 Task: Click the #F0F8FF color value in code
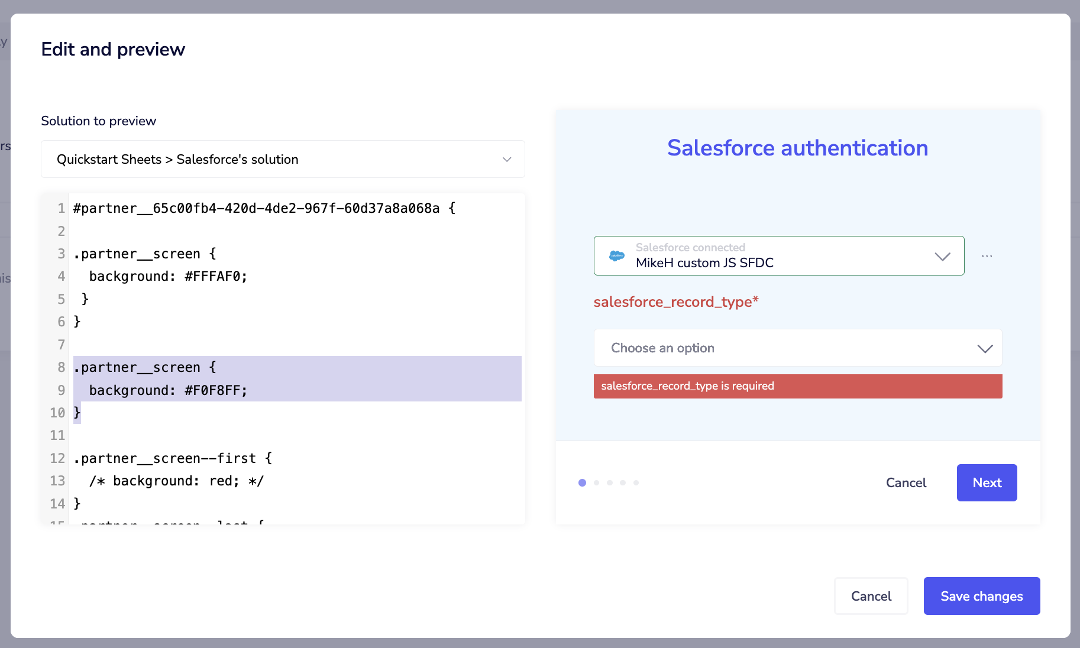click(215, 391)
